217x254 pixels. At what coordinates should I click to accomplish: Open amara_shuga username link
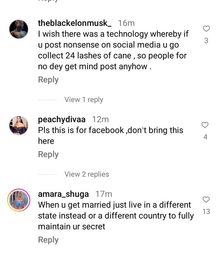pyautogui.click(x=63, y=194)
